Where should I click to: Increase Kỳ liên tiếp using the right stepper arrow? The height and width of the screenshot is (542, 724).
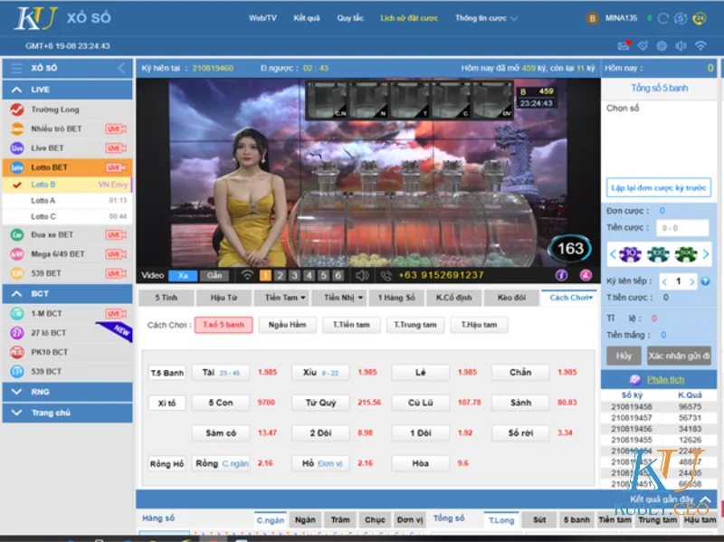(x=691, y=281)
